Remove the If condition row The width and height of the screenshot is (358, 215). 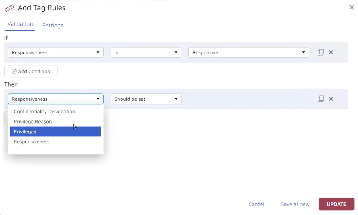coord(331,52)
